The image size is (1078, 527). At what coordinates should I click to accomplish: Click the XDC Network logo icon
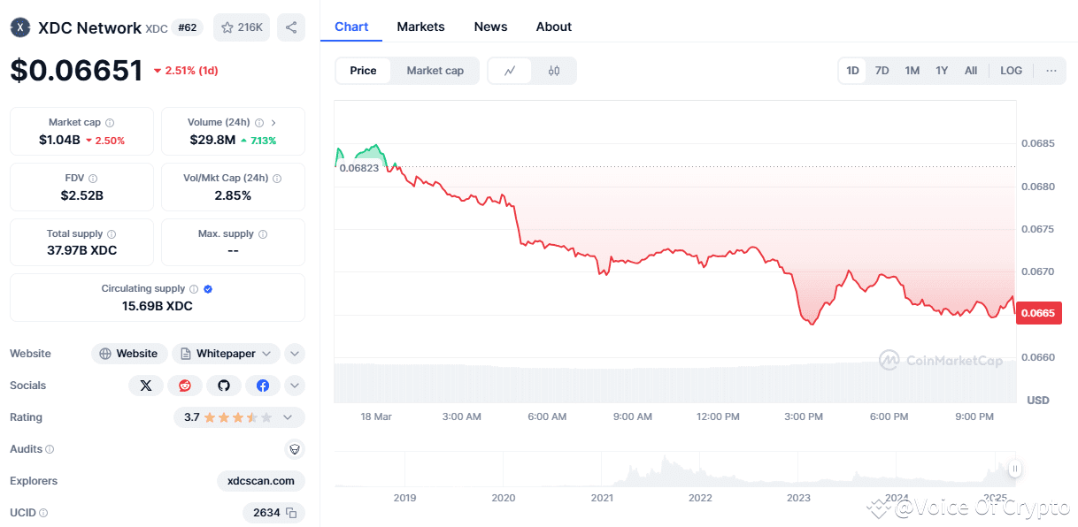[x=19, y=27]
